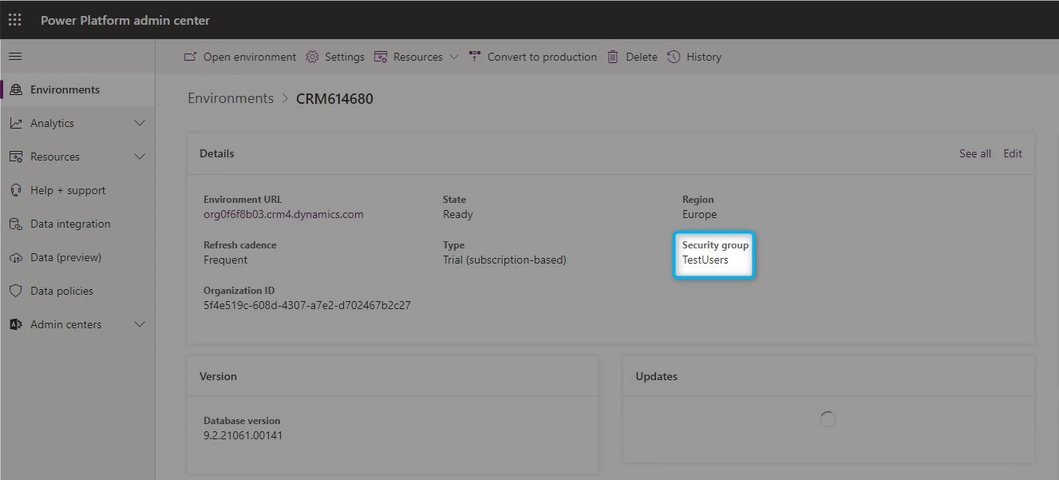
Task: Click the Data policies shield icon
Action: pos(16,291)
